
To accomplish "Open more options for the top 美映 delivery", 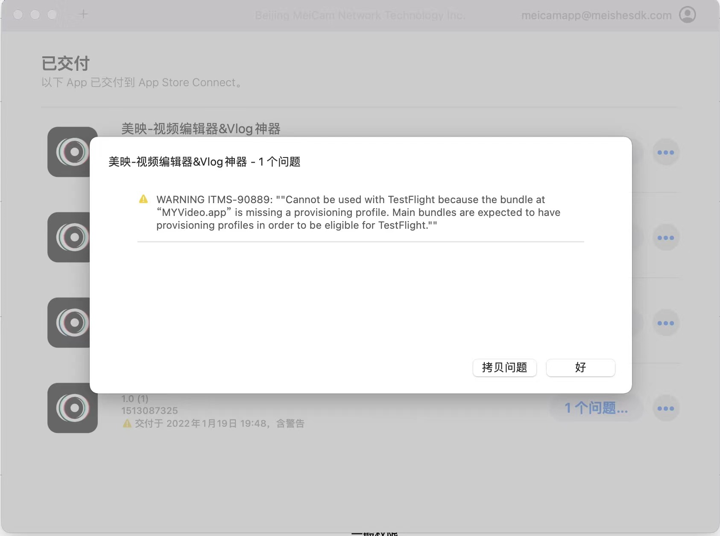I will click(666, 152).
